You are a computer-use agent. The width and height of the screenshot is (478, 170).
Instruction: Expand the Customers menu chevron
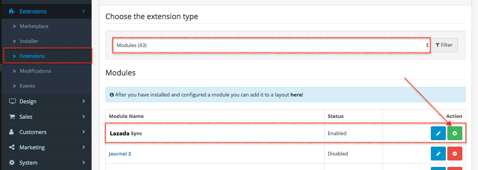(83, 132)
